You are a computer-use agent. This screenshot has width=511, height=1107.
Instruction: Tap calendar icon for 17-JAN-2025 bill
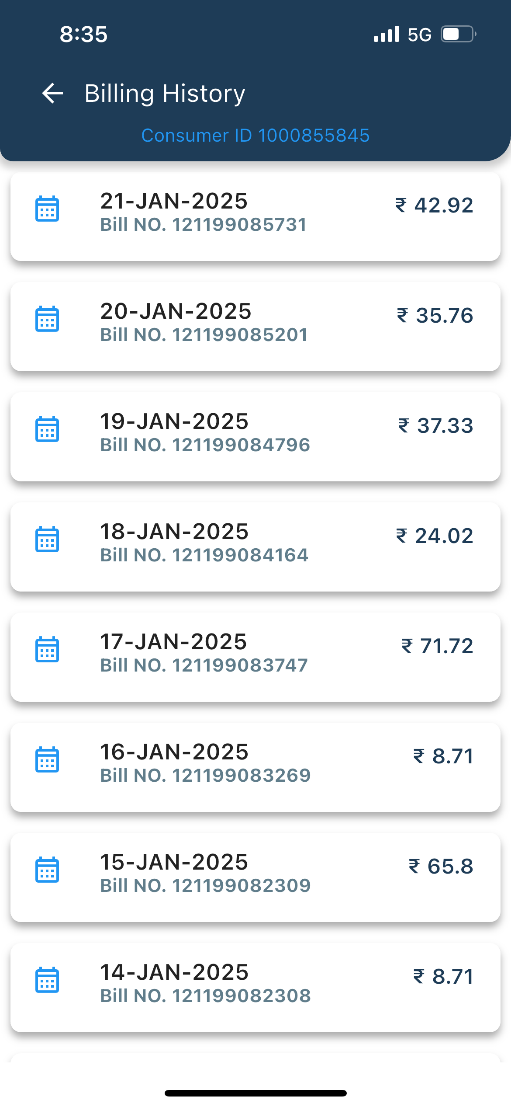tap(47, 650)
